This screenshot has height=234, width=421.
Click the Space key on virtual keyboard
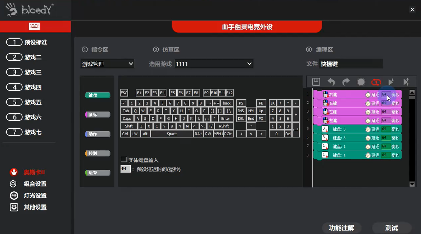tap(172, 134)
